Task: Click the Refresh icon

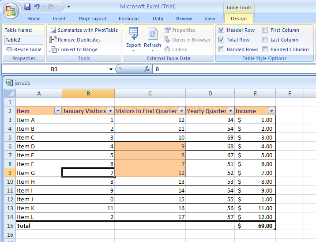Action: (x=152, y=34)
